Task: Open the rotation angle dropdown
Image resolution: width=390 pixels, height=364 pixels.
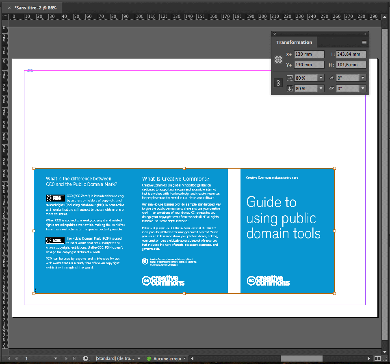Action: coord(363,78)
